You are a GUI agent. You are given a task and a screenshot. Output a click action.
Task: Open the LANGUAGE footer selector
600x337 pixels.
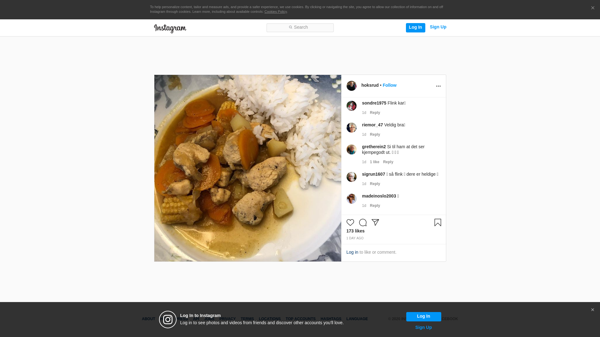coord(357,319)
